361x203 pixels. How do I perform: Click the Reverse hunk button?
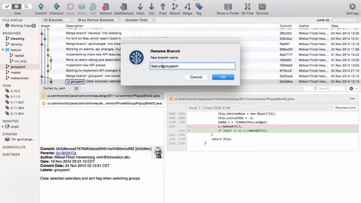(345, 108)
